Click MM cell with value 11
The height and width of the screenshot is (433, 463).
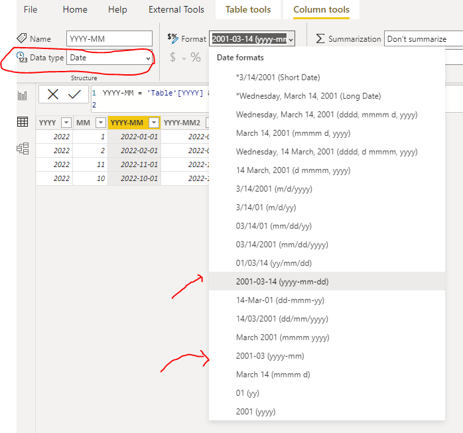pos(90,164)
